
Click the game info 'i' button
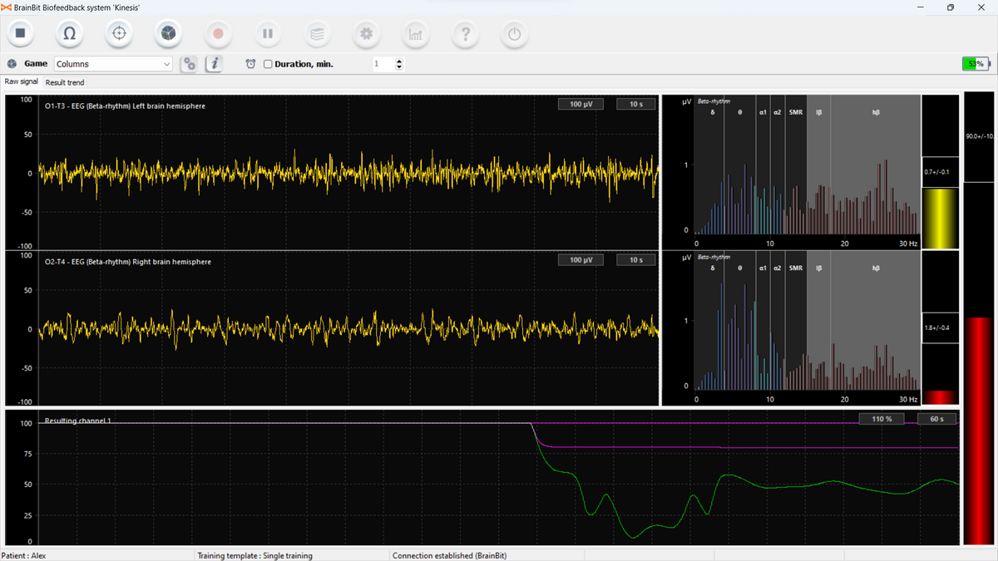(x=214, y=64)
